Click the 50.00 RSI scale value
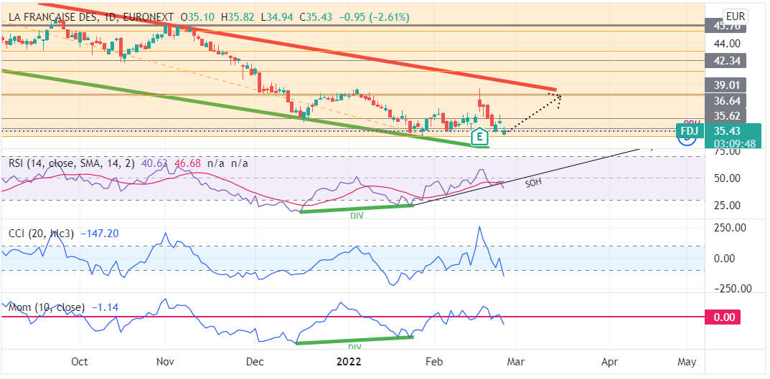 pyautogui.click(x=727, y=178)
